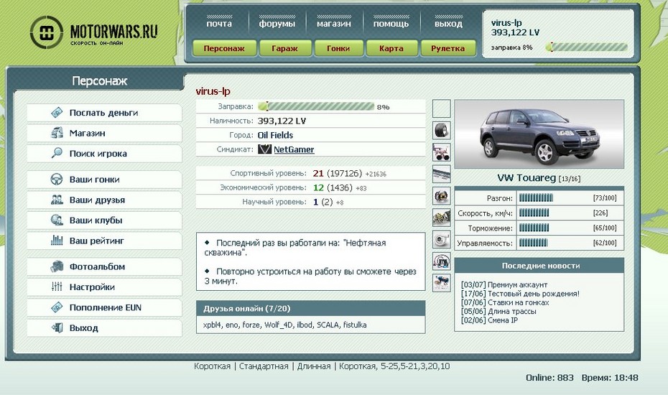668x395 pixels.
Task: Click the sliders icon beside Настройки
Action: point(57,287)
